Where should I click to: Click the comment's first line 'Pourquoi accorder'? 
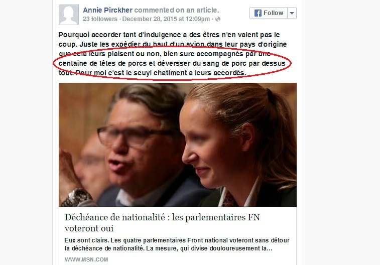169,35
